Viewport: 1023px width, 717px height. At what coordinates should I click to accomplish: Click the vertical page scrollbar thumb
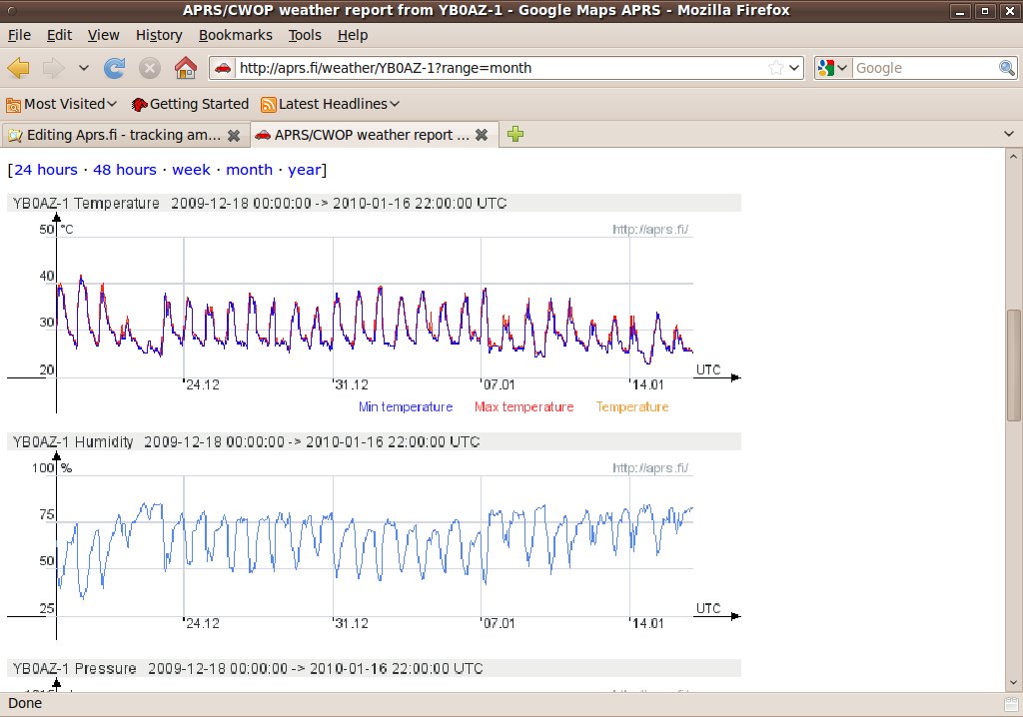tap(1014, 364)
